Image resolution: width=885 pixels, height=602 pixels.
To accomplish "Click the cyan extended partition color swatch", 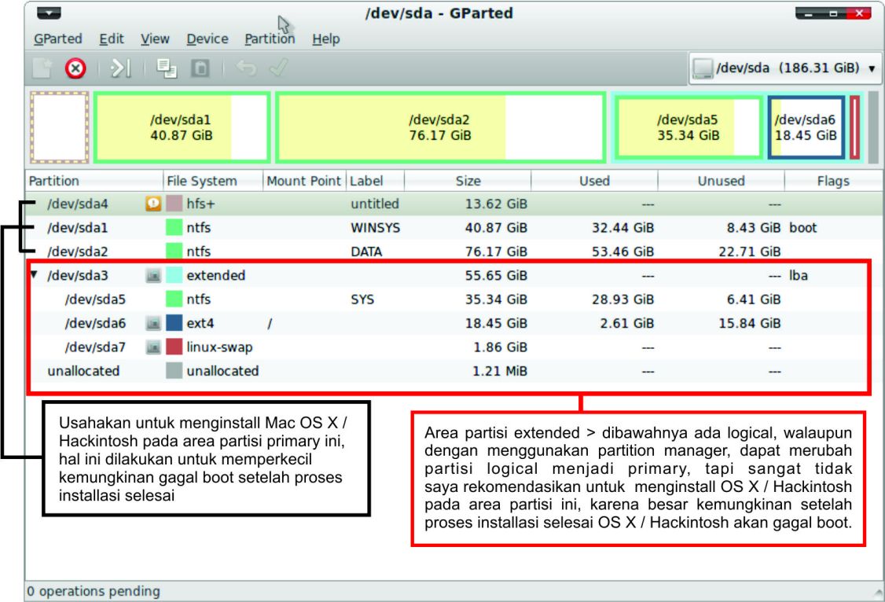I will click(174, 275).
